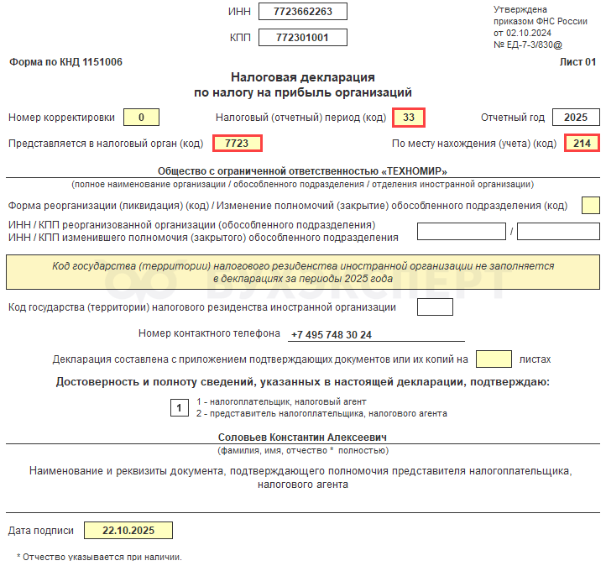
Task: Click the Номер корректировки field showing 0
Action: pos(141,117)
